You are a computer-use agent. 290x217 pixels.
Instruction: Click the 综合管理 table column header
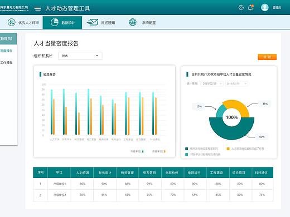click(240, 172)
